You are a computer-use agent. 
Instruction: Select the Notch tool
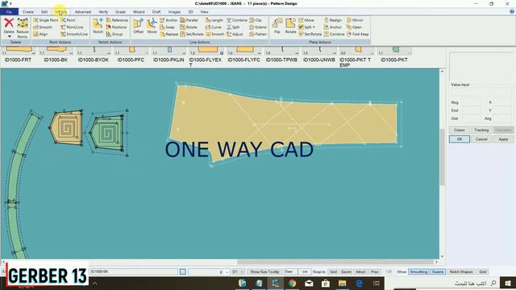[98, 26]
